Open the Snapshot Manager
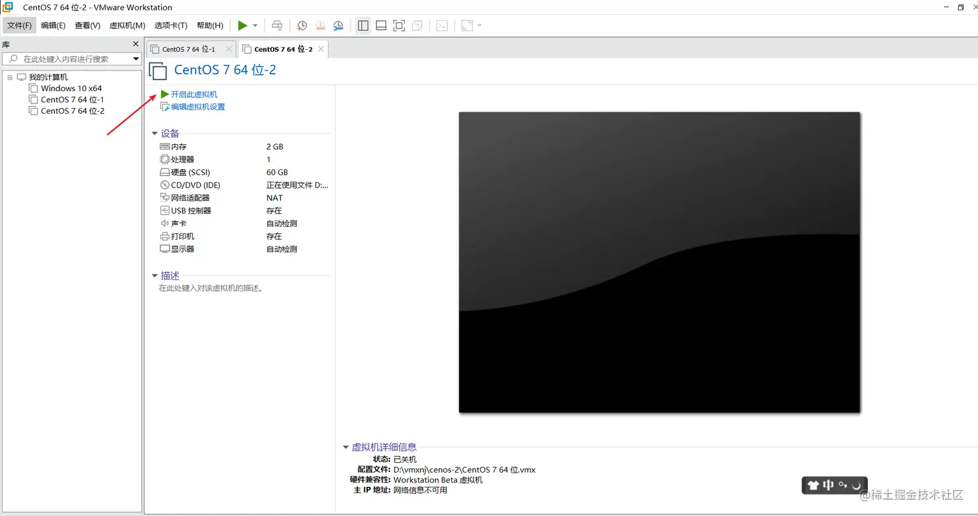Viewport: 978px width, 516px height. [338, 25]
